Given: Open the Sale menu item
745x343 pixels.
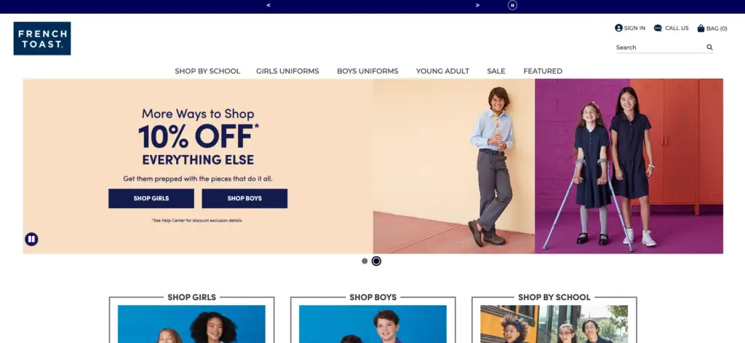Looking at the screenshot, I should [x=496, y=71].
